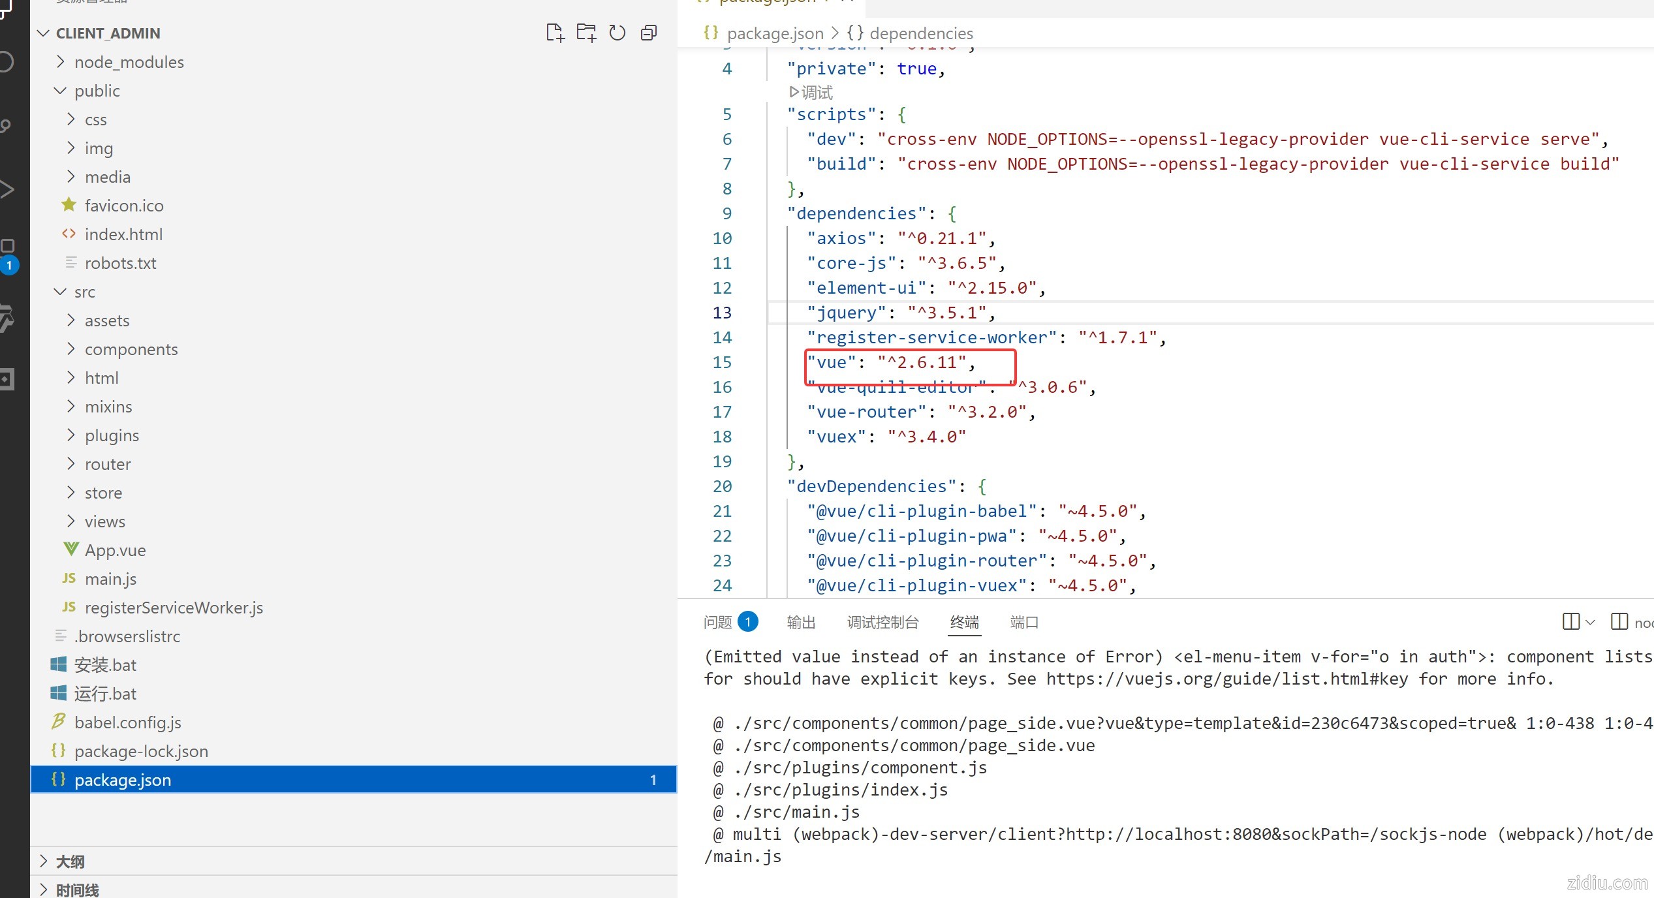Expand the 时间线 timeline section
This screenshot has height=898, width=1654.
pos(77,890)
